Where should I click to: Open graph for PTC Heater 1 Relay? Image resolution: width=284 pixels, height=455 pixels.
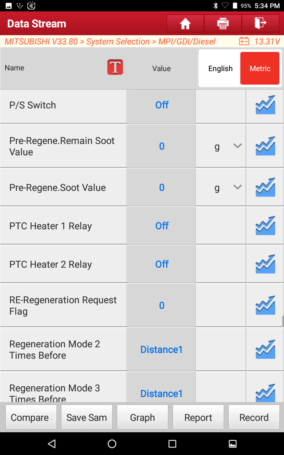tap(265, 226)
